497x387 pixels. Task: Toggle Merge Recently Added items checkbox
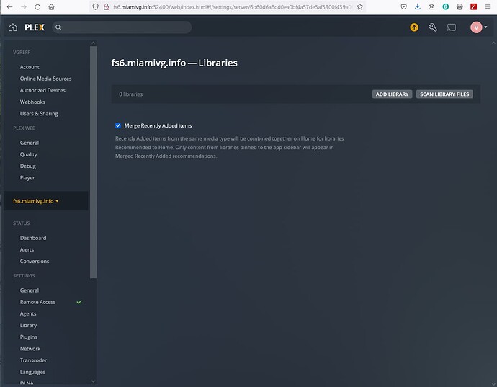(x=118, y=125)
